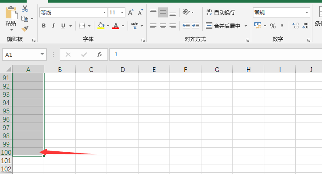Open the Name Box dropdown arrow
The height and width of the screenshot is (174, 322).
pos(42,55)
